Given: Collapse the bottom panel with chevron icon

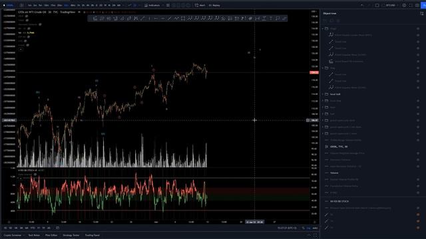Looking at the screenshot, I should point(309,235).
